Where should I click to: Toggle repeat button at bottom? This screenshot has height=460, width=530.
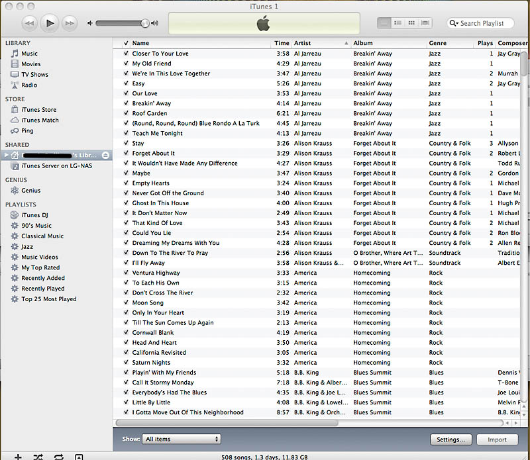click(x=58, y=457)
